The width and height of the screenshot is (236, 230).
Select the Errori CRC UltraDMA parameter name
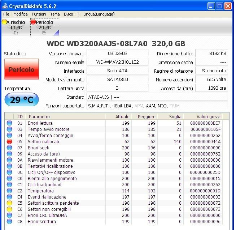pos(47,216)
